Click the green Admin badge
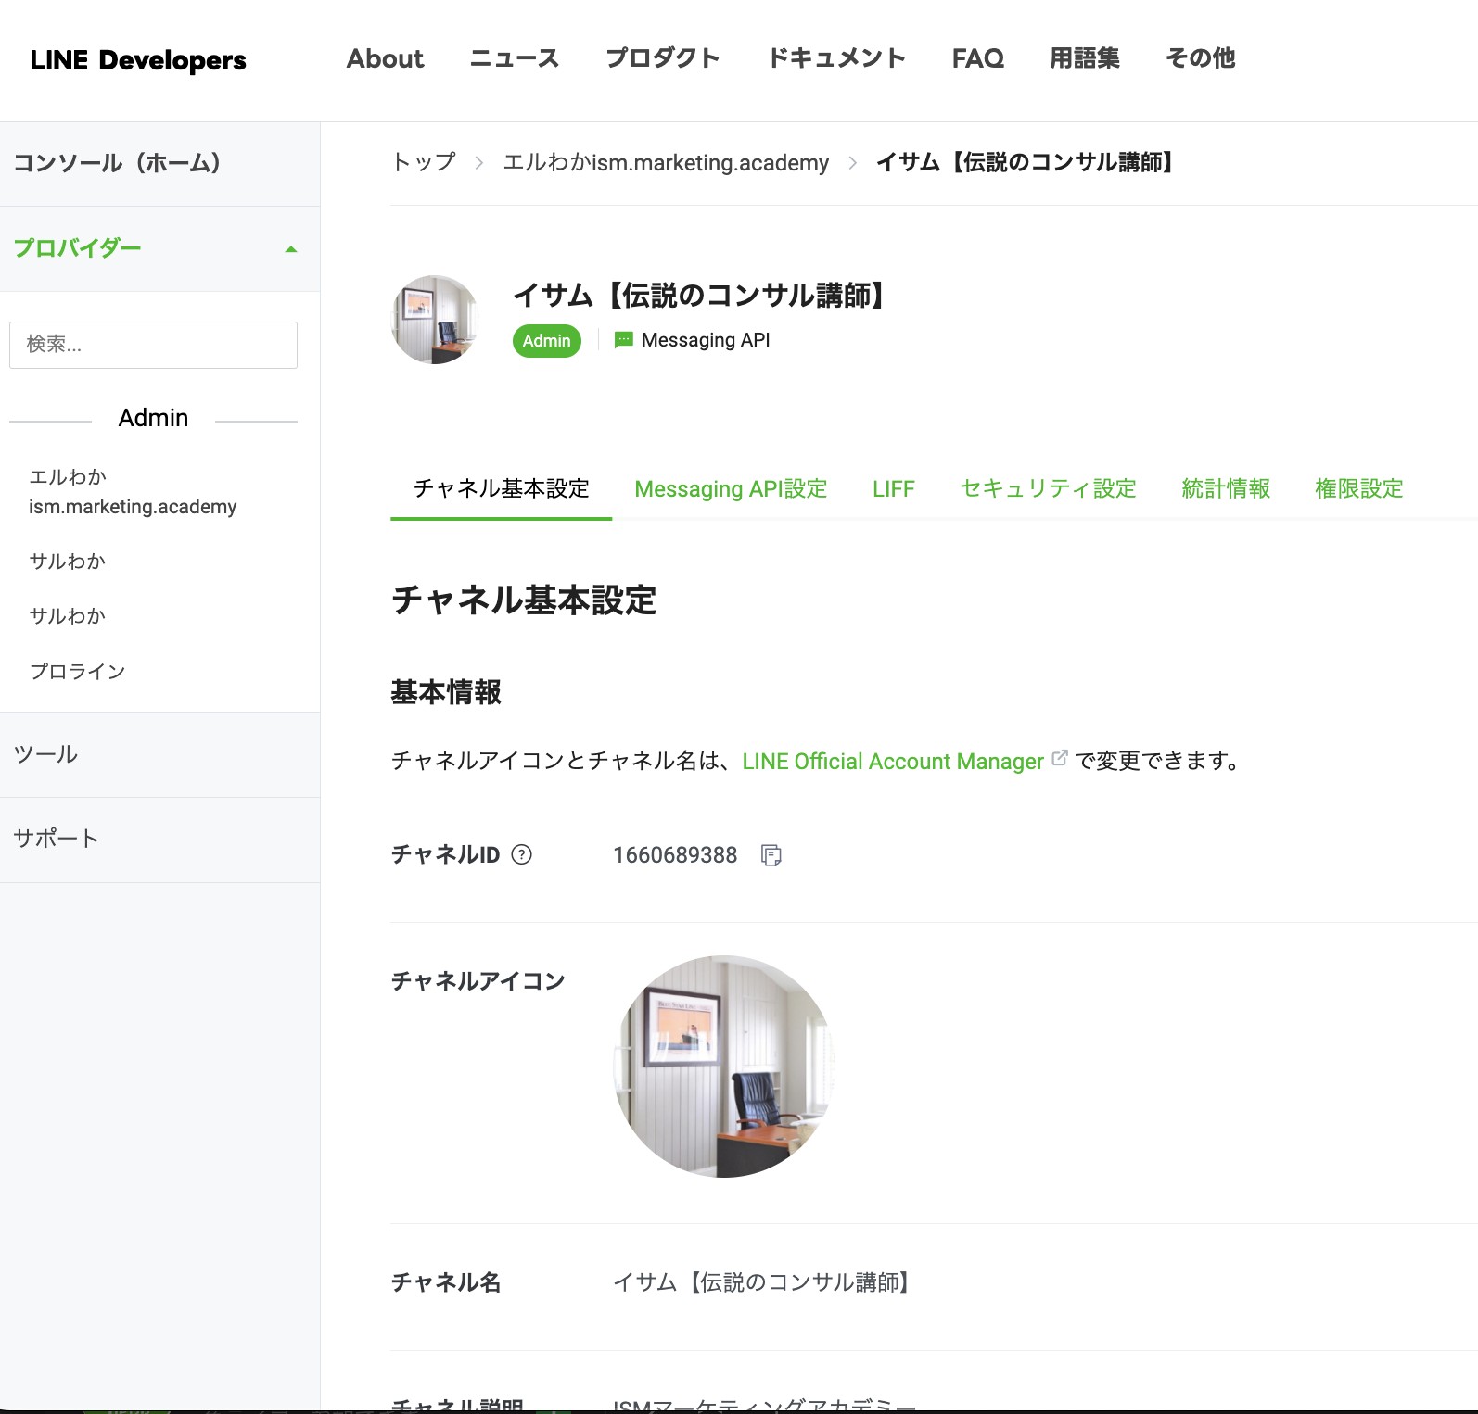Screen dimensions: 1478x1414 tap(547, 341)
